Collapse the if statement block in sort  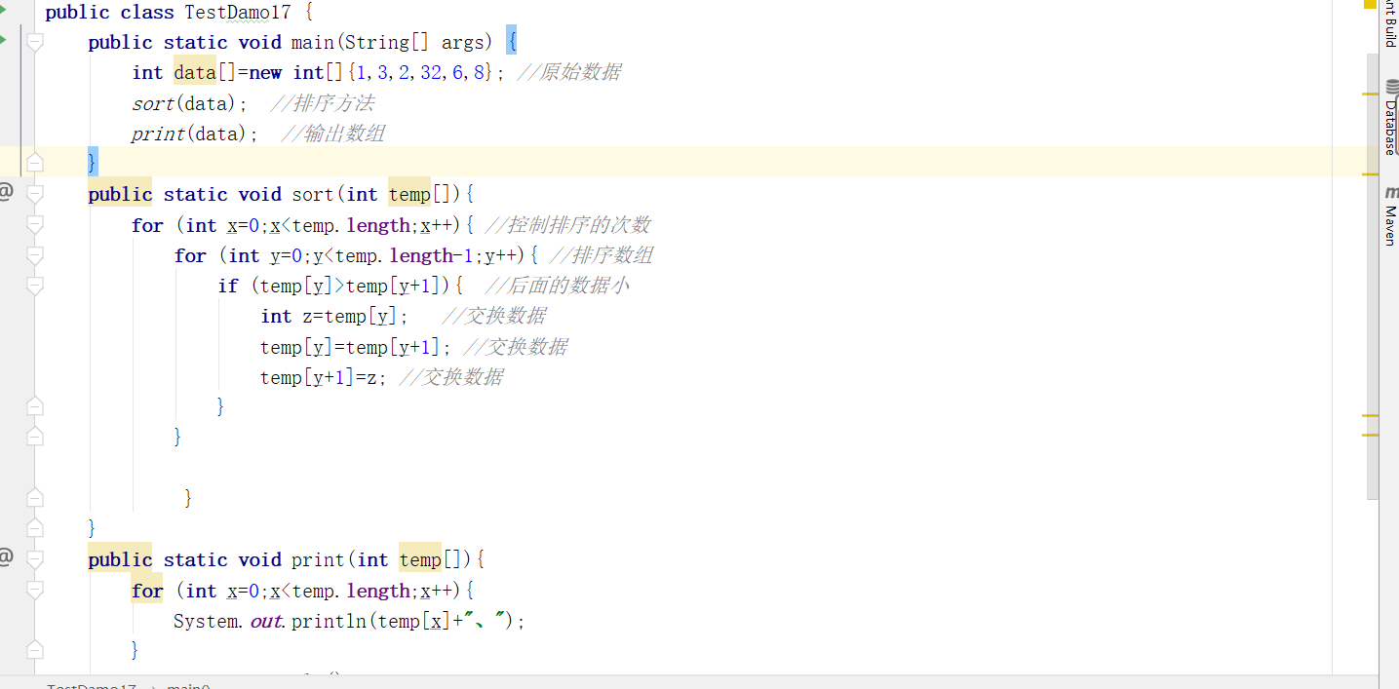[35, 285]
